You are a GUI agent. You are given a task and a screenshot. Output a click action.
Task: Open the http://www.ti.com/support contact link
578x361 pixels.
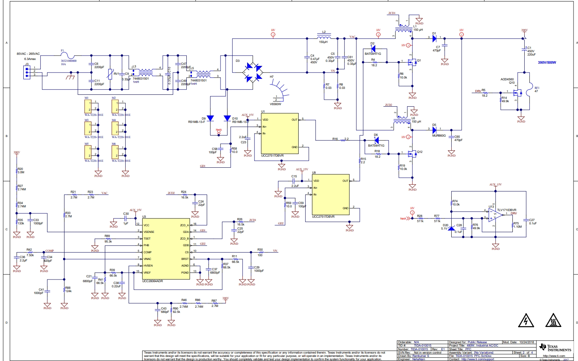478,359
